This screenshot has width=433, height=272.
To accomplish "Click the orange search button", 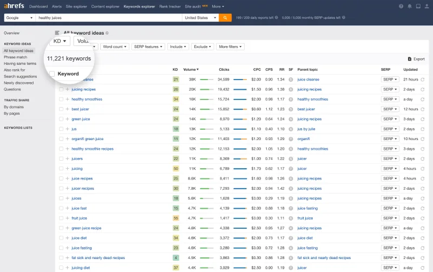I will (226, 18).
